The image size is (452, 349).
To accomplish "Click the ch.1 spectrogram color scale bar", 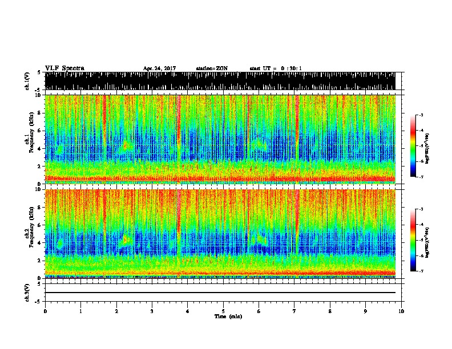I will pyautogui.click(x=413, y=146).
